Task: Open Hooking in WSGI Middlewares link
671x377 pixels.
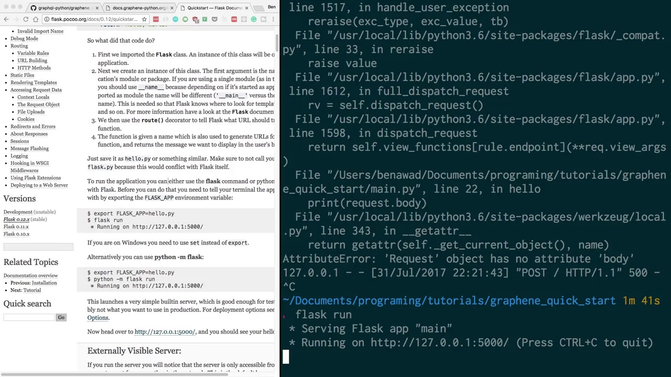Action: (29, 167)
